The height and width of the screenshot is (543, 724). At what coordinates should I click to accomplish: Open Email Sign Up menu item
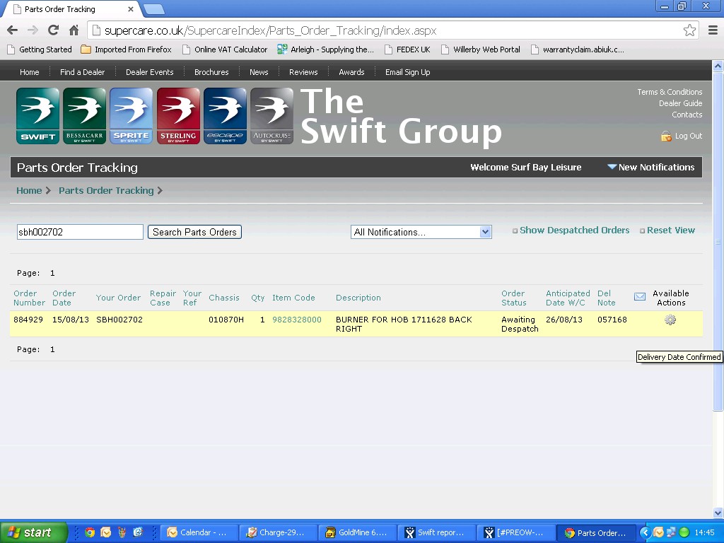point(408,72)
